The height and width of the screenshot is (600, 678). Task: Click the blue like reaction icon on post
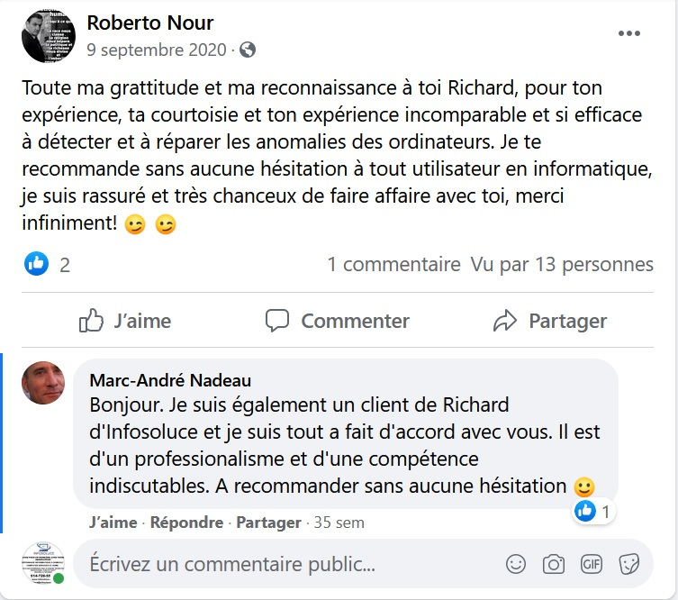36,264
